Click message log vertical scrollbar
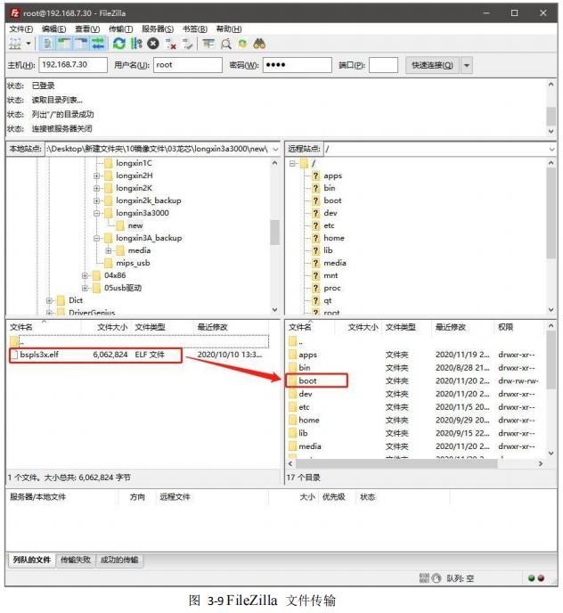The image size is (563, 613). tap(551, 117)
